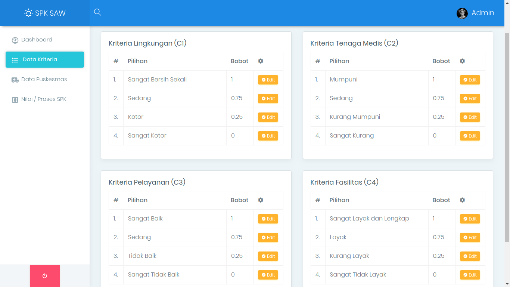Edit the Kotor option in C1
The height and width of the screenshot is (287, 510).
coord(268,117)
